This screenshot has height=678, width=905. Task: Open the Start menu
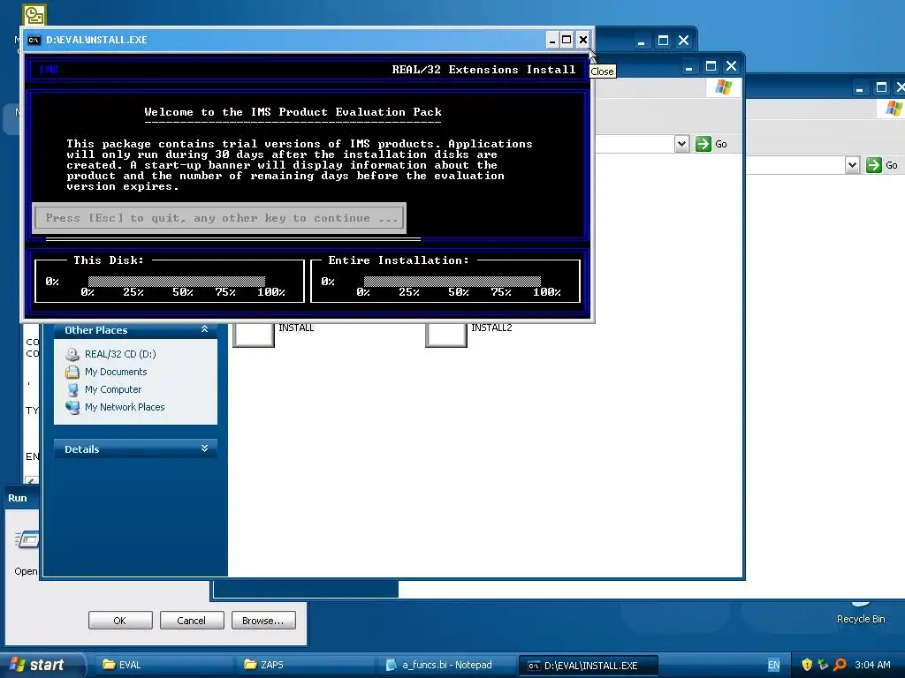tap(42, 665)
